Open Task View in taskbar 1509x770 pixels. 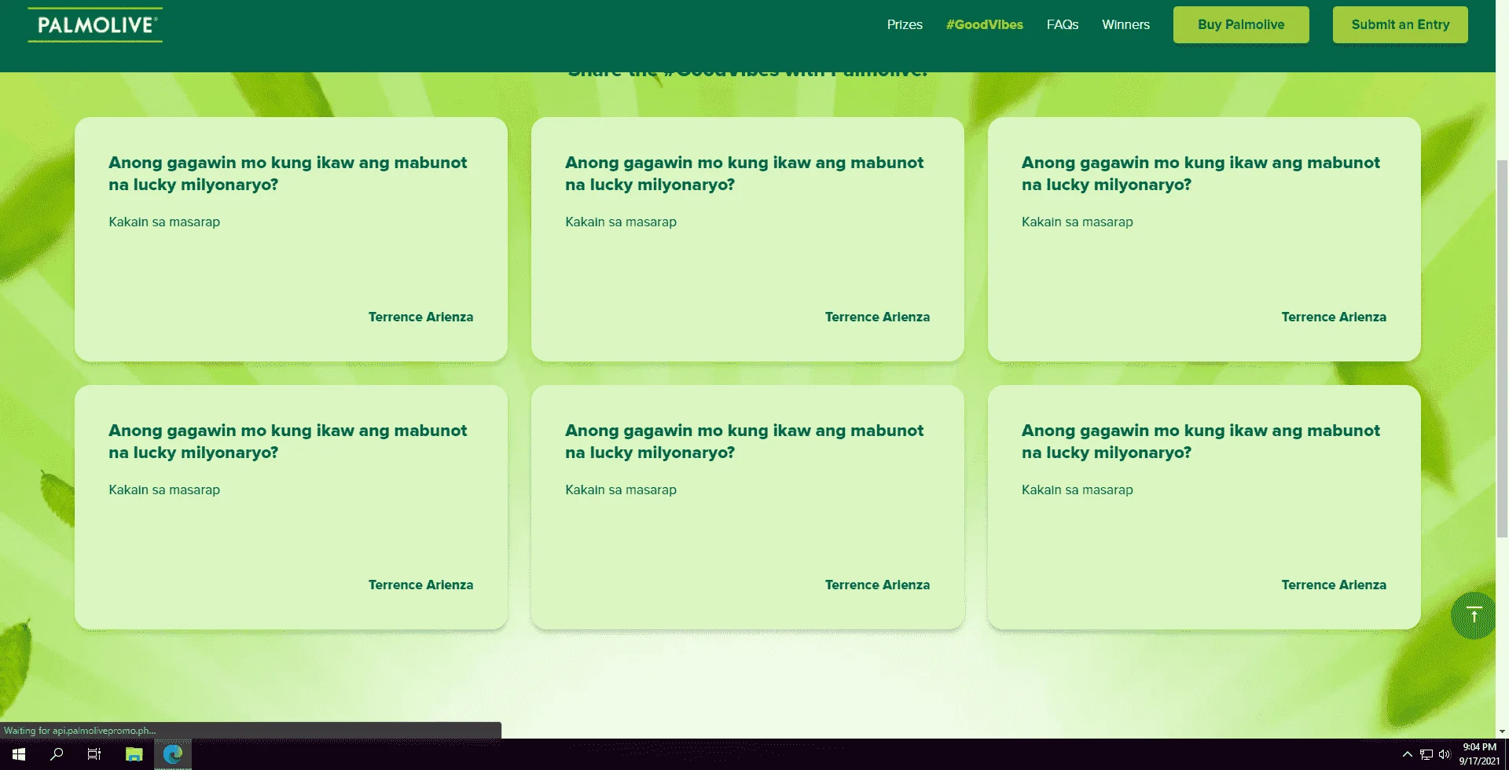pos(94,754)
